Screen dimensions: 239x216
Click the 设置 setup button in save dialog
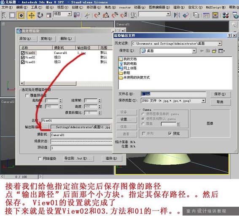(126, 120)
